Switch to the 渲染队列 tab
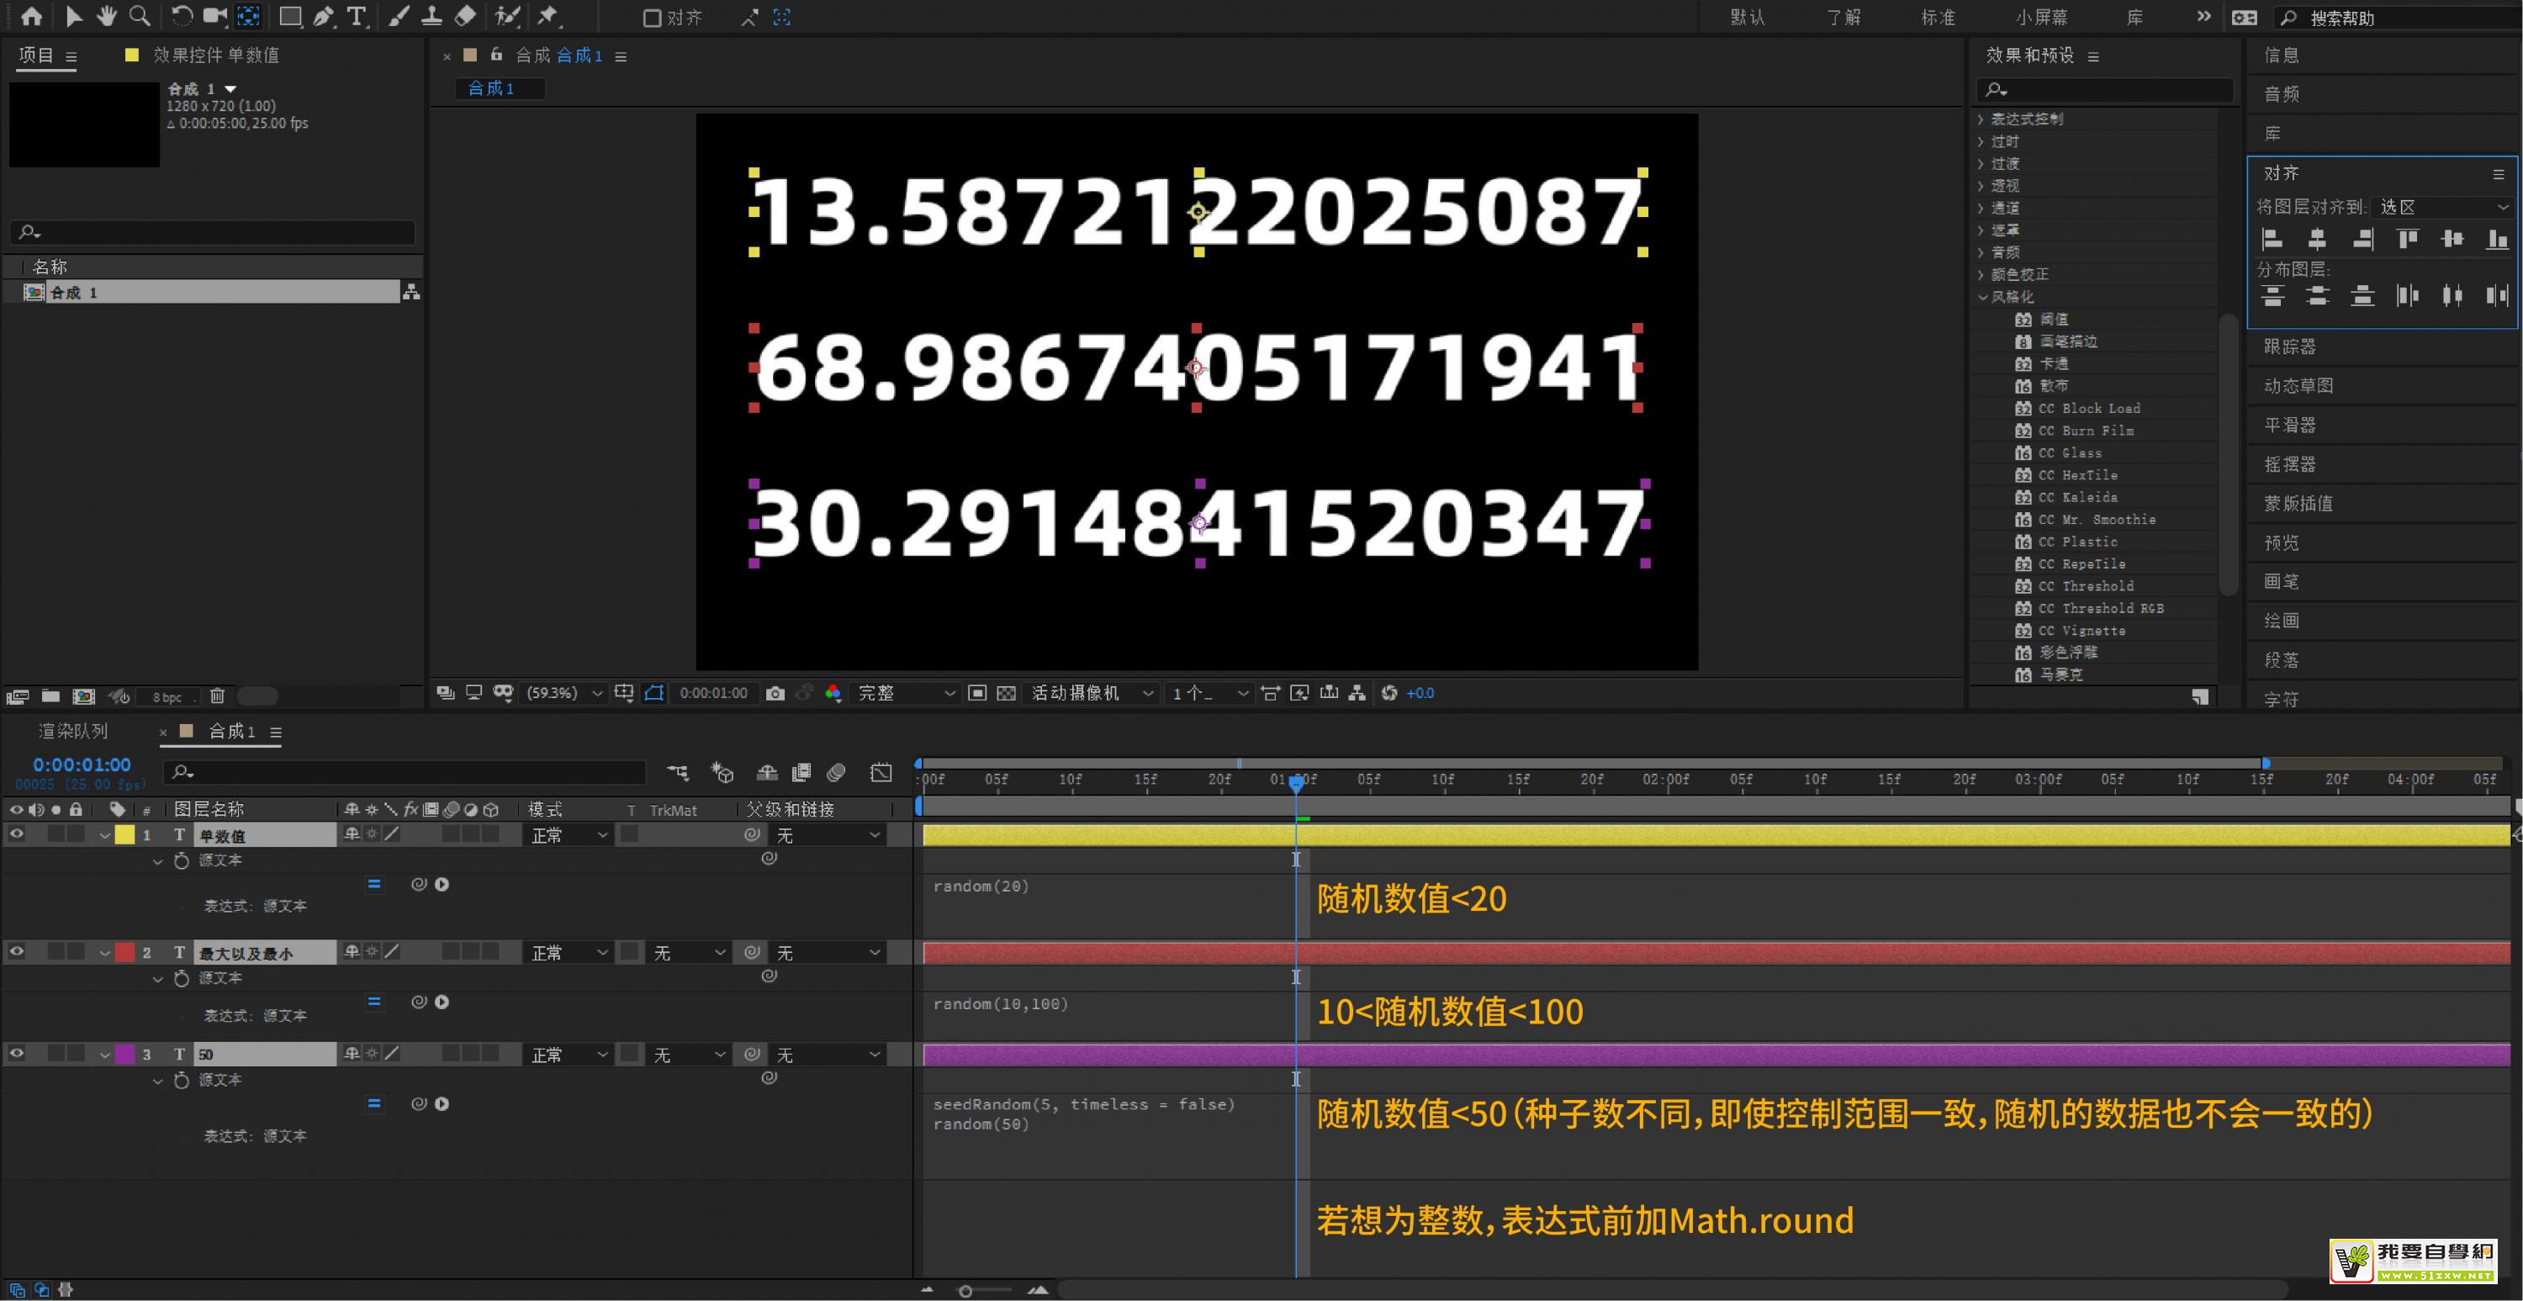2523x1301 pixels. tap(73, 732)
